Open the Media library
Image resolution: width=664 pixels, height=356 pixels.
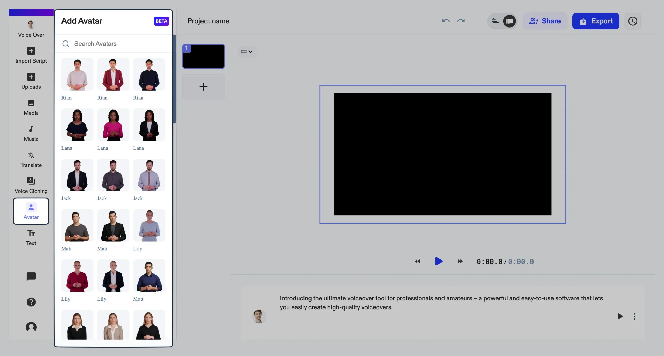(x=31, y=107)
